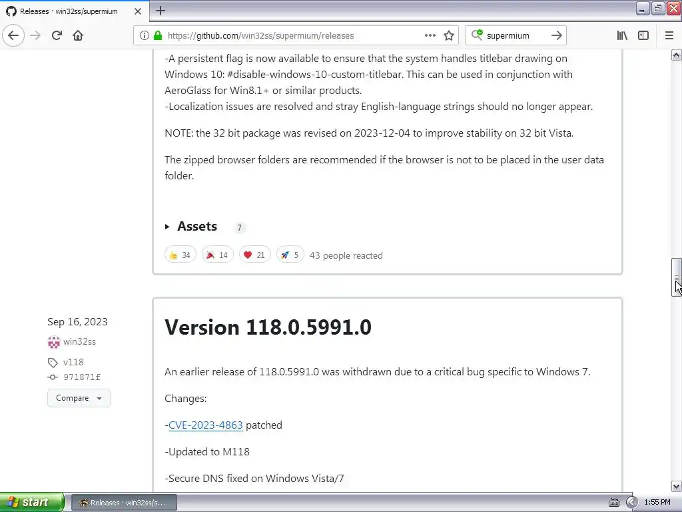Screen dimensions: 682x512
Task: Bookmark this page with the star
Action: pyautogui.click(x=449, y=35)
